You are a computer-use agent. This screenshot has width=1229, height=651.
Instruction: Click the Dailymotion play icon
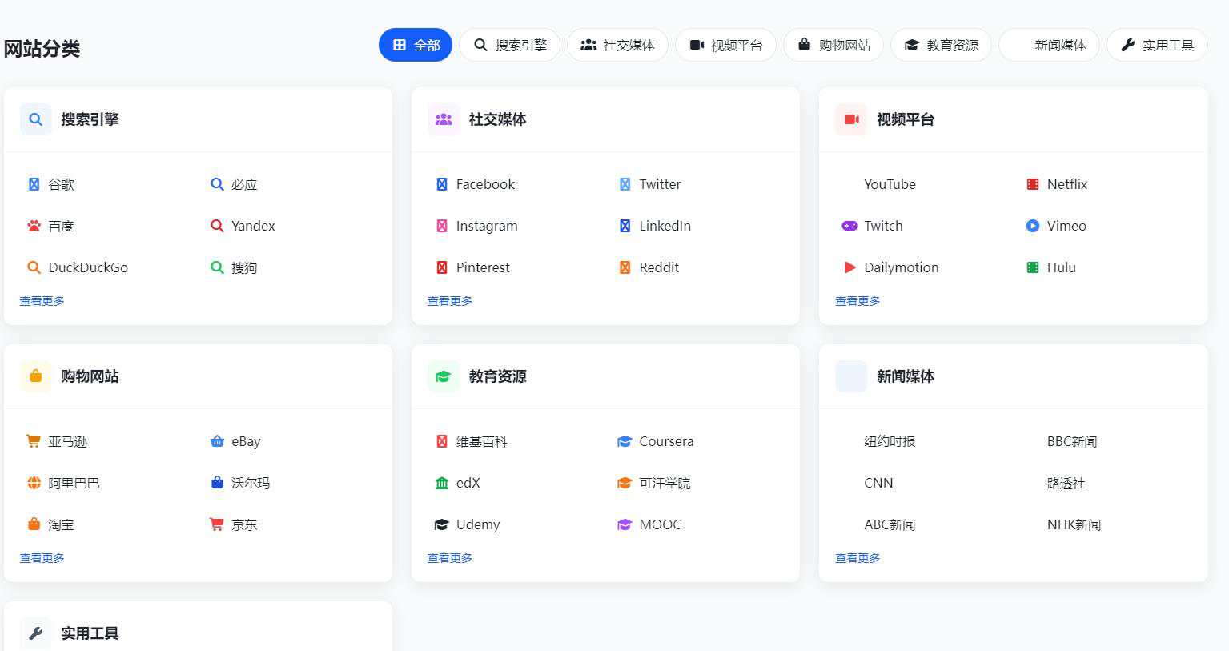(849, 267)
